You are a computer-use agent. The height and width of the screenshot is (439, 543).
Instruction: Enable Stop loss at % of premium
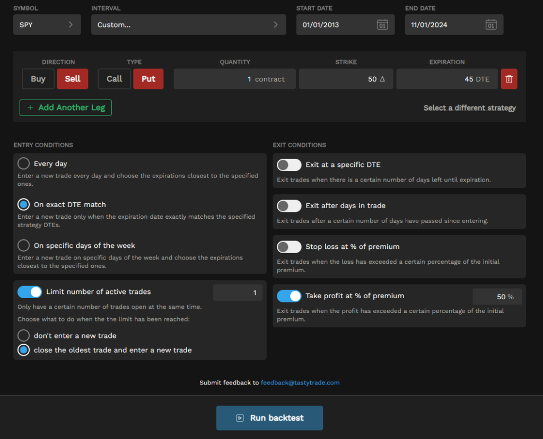pos(289,247)
